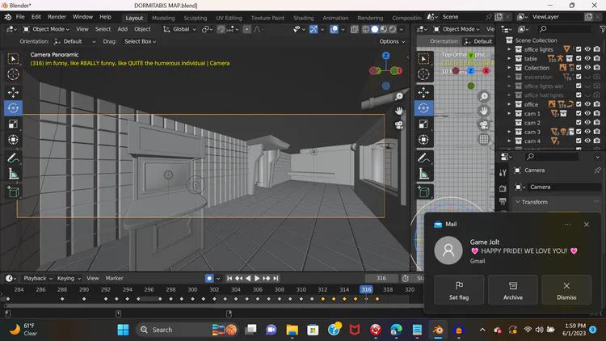Viewport: 606px width, 341px height.
Task: Toggle the cam 2 collection checkbox
Action: (x=579, y=123)
